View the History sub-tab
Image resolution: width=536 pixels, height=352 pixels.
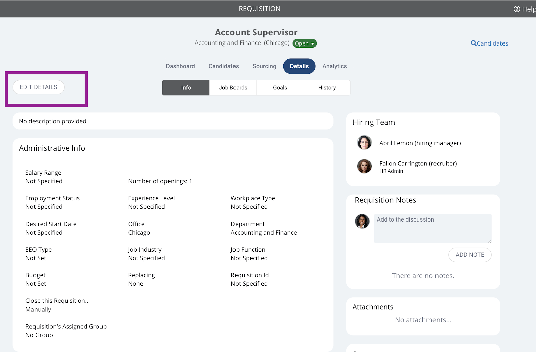click(x=327, y=88)
